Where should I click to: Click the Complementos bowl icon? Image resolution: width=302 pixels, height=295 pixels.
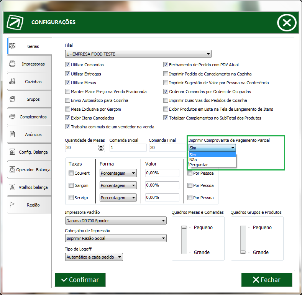click(x=12, y=116)
